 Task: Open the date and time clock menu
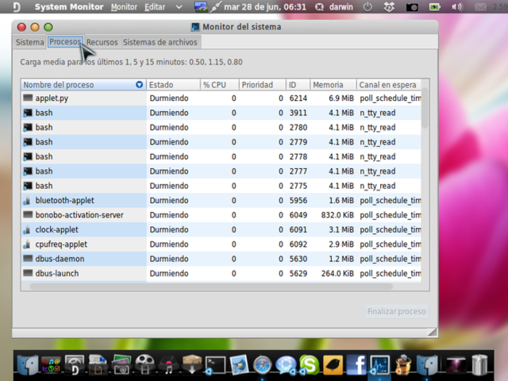pyautogui.click(x=265, y=7)
